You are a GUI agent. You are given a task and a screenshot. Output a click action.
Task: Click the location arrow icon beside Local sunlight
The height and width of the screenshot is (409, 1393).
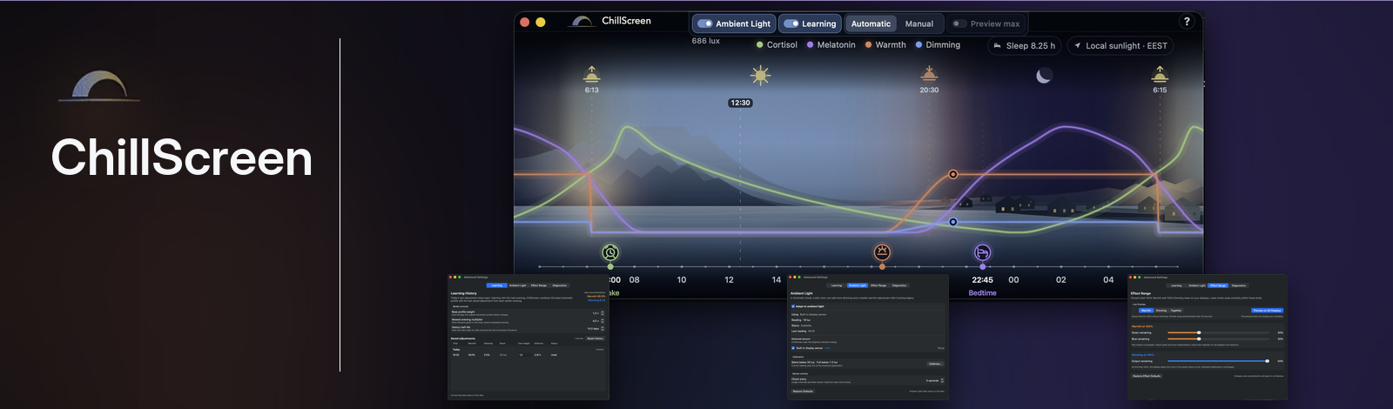[x=1077, y=45]
